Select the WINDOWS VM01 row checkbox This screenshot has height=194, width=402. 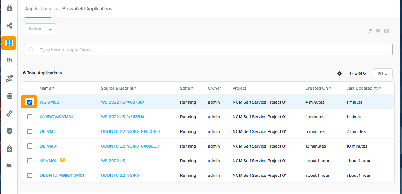30,117
